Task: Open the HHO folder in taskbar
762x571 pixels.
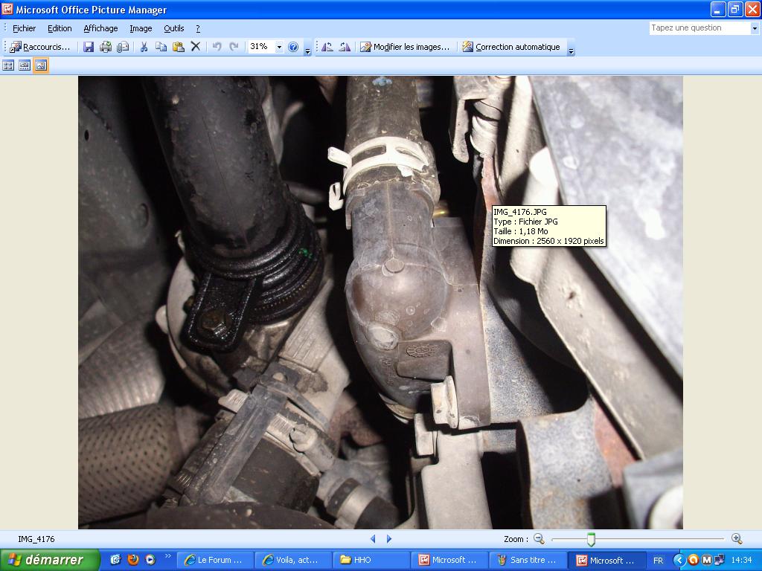Action: [x=370, y=560]
